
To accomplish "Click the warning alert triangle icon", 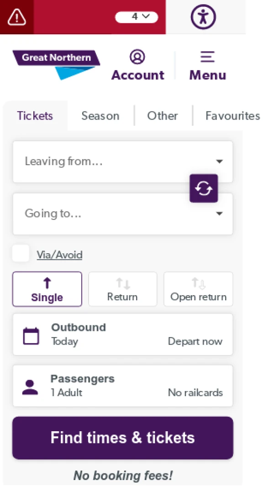I will click(17, 17).
